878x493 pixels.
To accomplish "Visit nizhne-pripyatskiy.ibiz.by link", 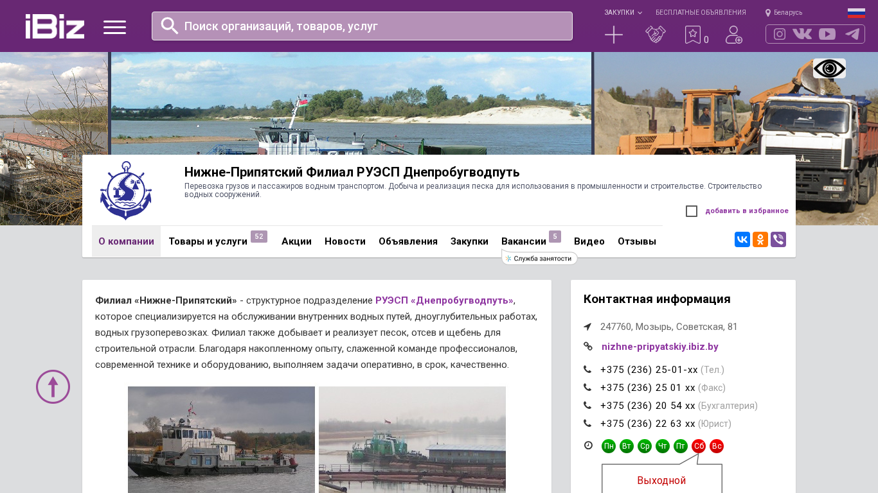I will 660,347.
